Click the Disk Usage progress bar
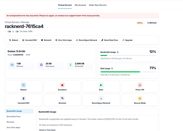 click(128, 72)
